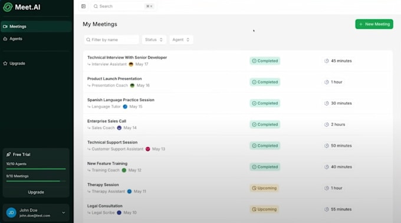Screen dimensions: 401x223
Task: Open the Spanish Language Practice Session meeting
Action: (x=238, y=104)
